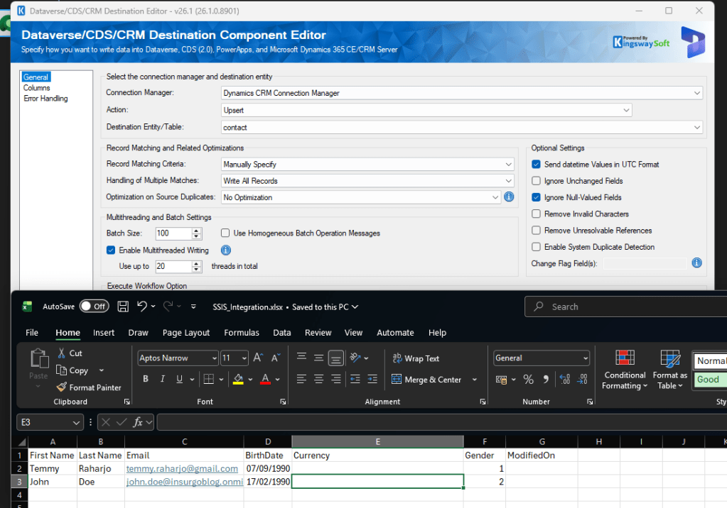Click info icon beside Change Flag Field(s)
This screenshot has width=727, height=508.
pyautogui.click(x=696, y=263)
